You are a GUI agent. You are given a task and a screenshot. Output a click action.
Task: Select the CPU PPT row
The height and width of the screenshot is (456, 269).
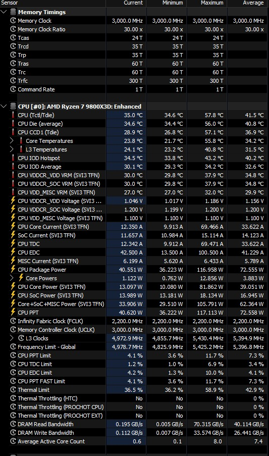[x=134, y=313]
